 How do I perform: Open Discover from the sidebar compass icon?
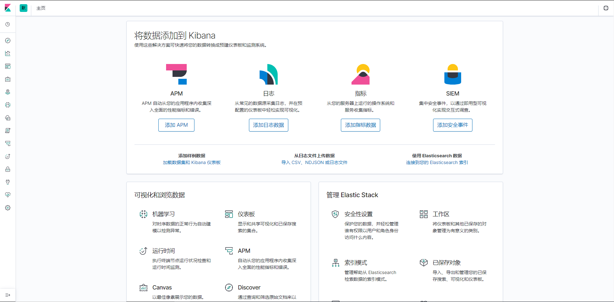tap(8, 41)
